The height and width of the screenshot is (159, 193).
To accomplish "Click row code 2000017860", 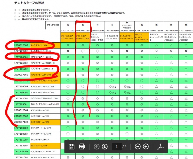I will click(x=21, y=75).
